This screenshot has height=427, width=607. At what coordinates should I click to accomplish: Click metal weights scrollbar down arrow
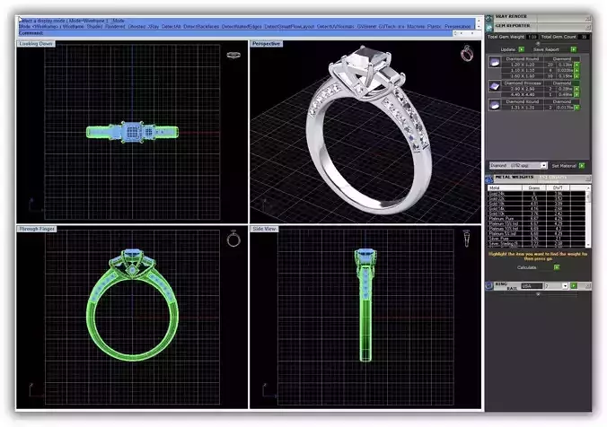point(588,245)
